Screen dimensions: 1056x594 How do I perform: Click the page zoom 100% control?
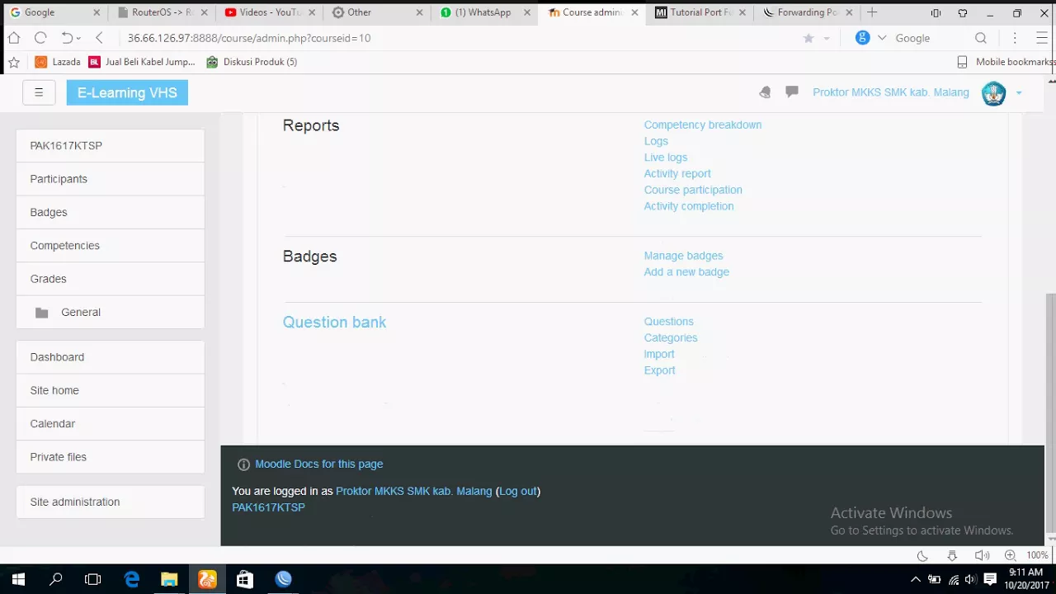(x=1037, y=555)
